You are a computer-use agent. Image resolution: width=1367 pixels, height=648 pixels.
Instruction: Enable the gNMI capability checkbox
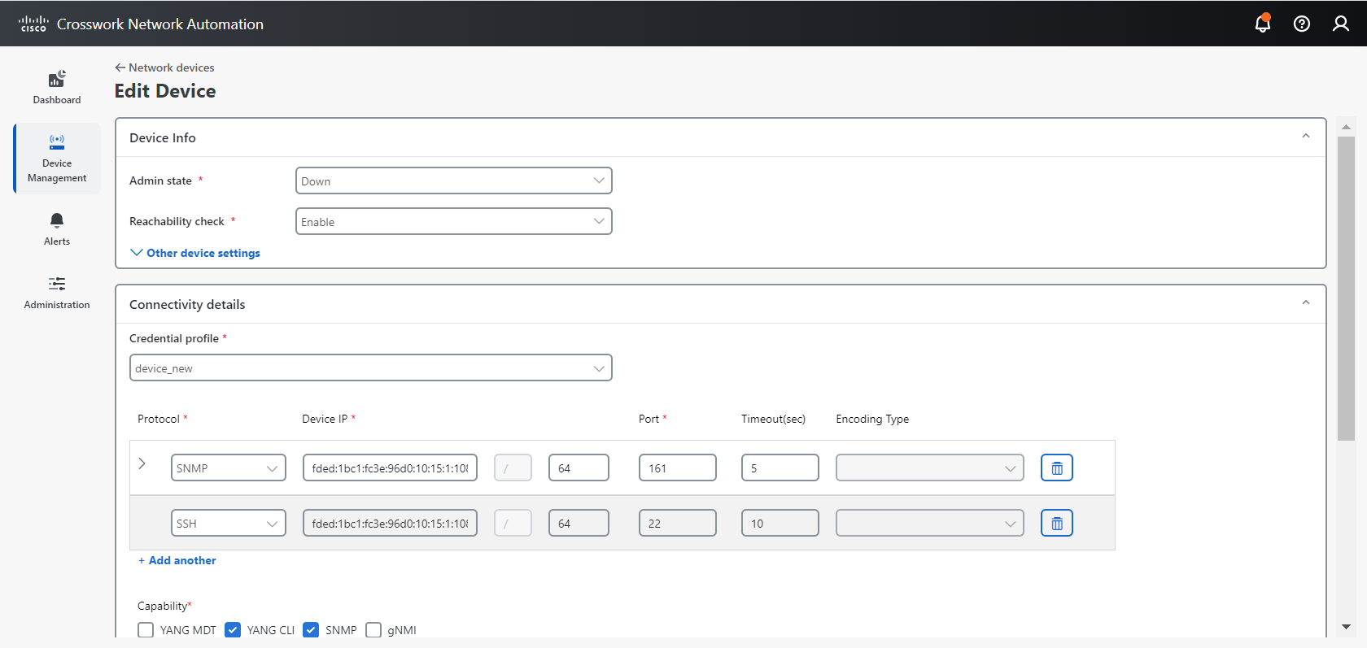pyautogui.click(x=373, y=630)
